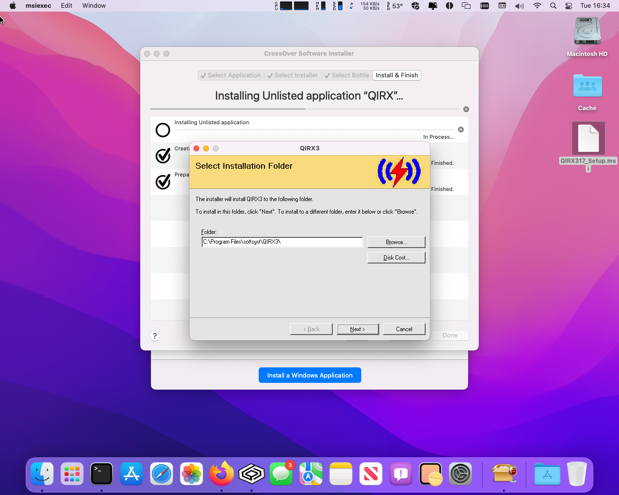Click the SSD usage indicator
Screen dimensions: 619x495
338,6
